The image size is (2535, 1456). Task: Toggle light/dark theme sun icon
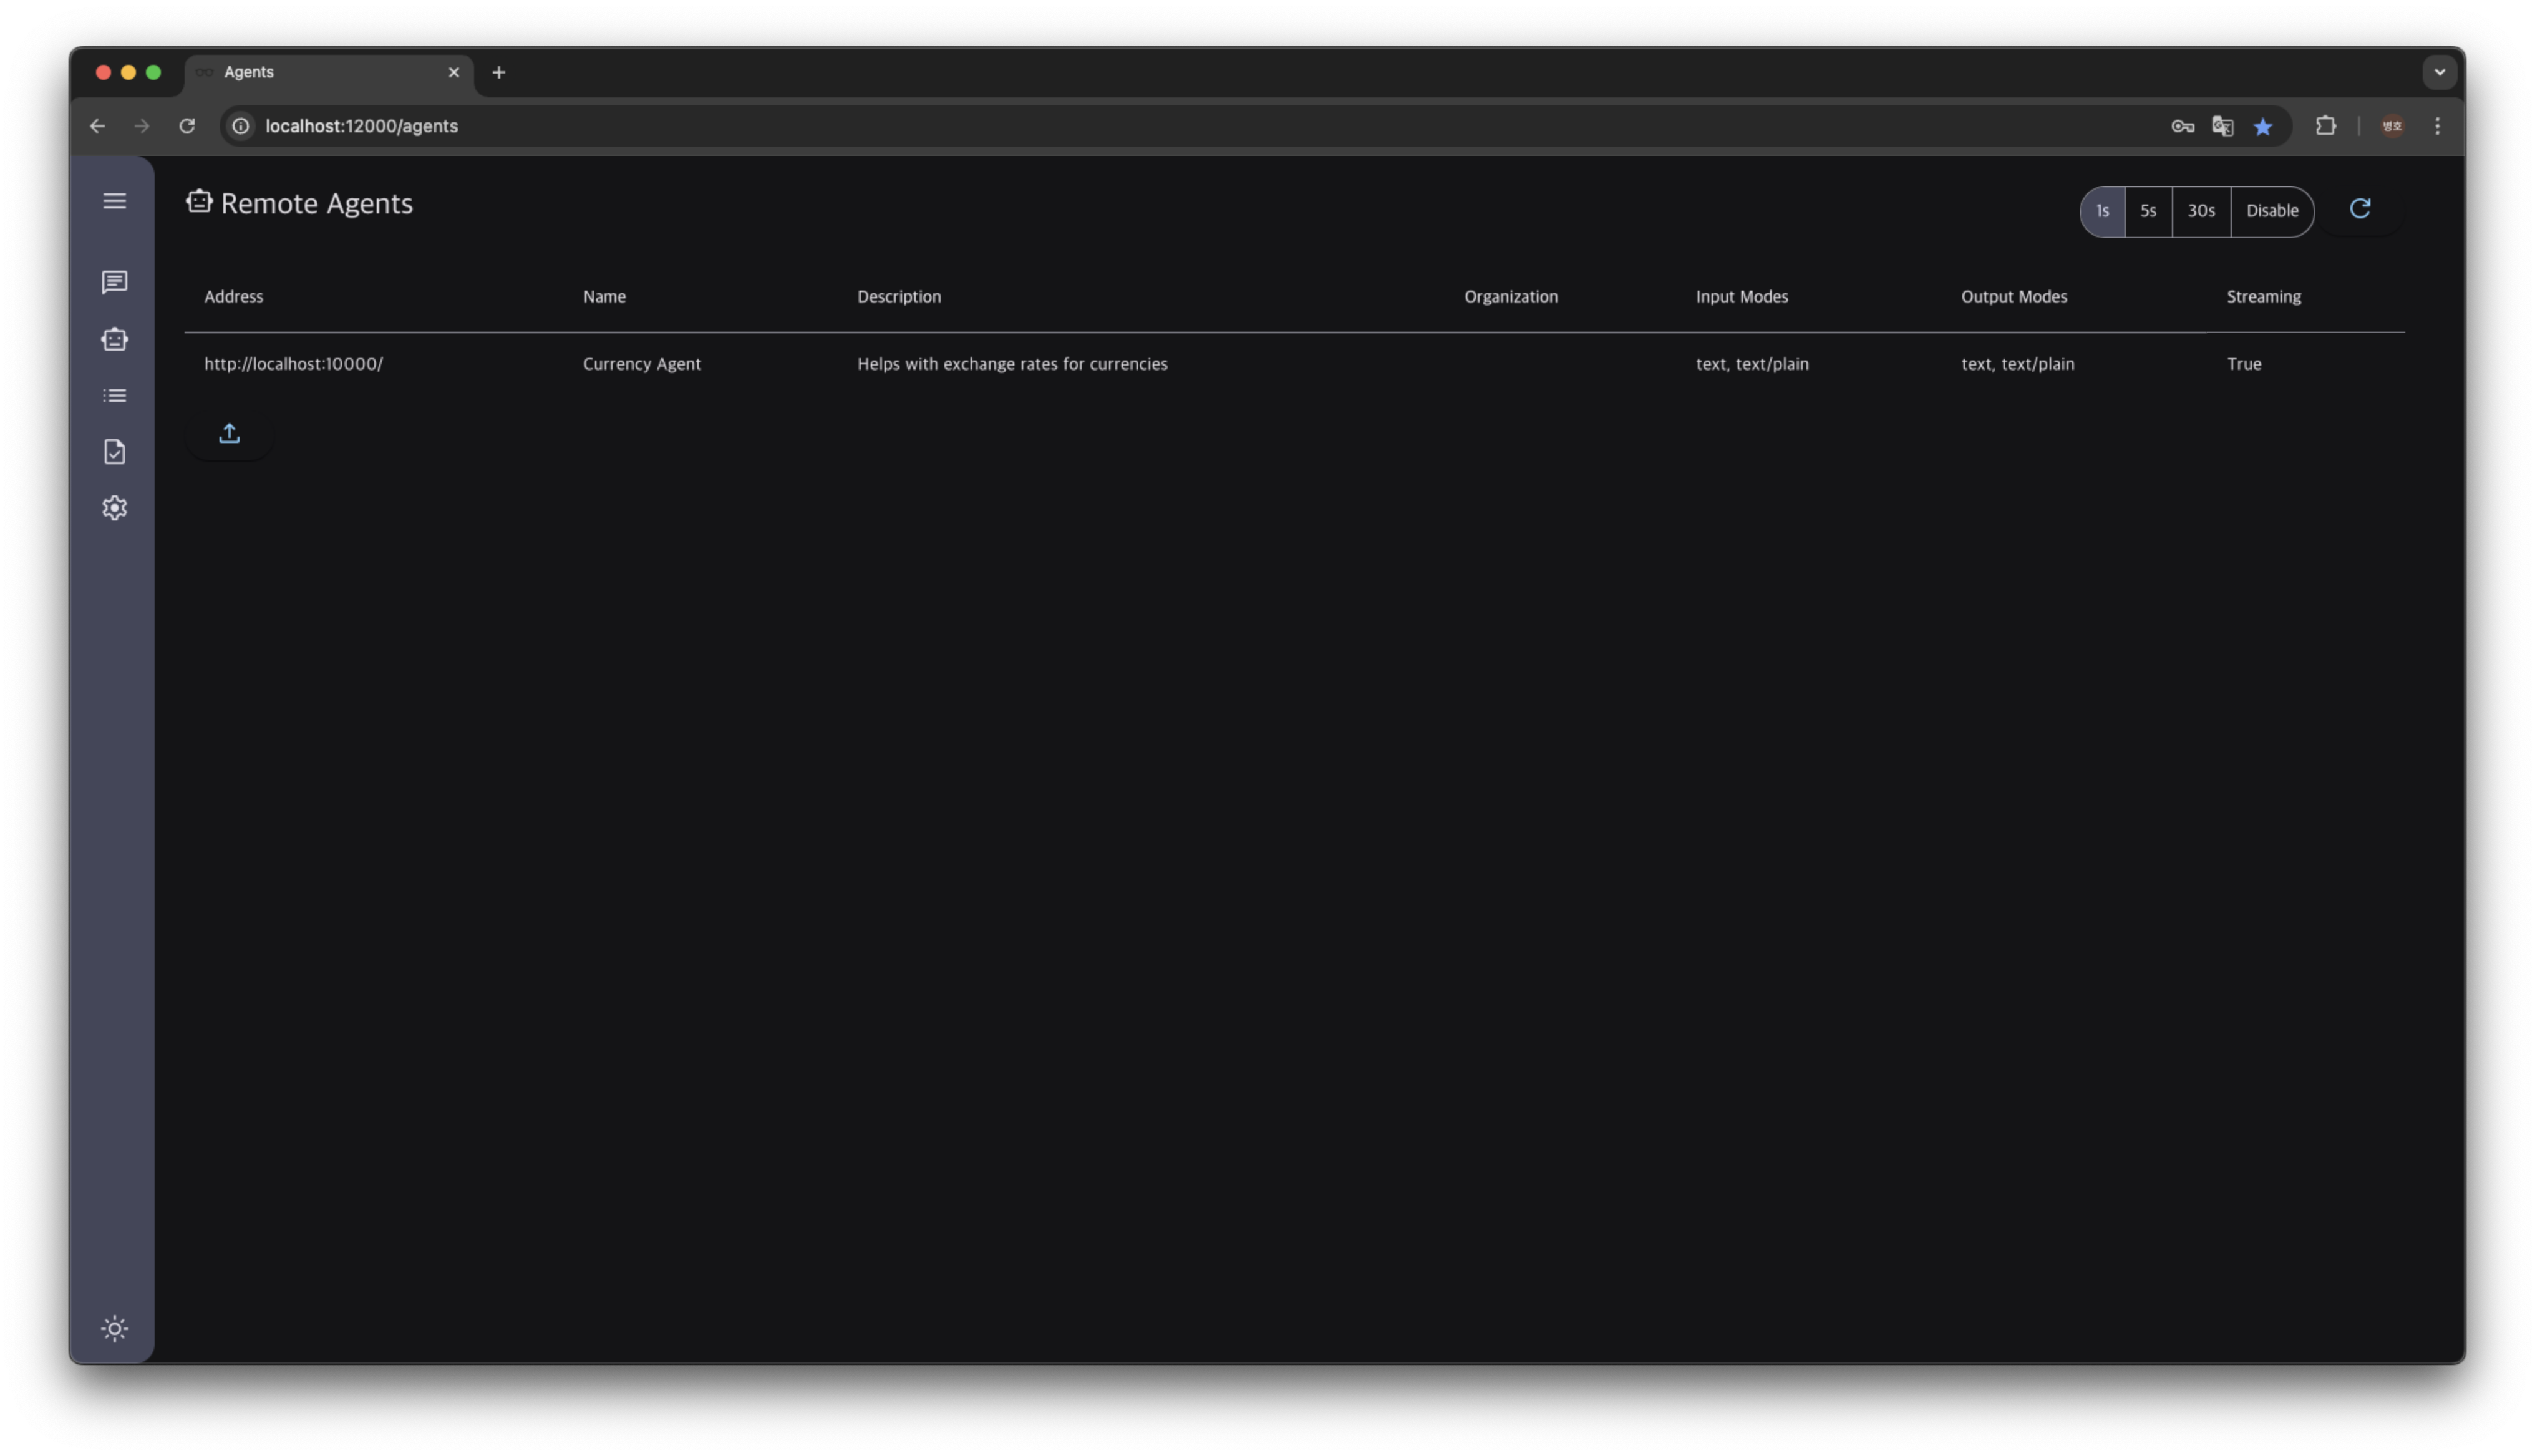pos(114,1328)
